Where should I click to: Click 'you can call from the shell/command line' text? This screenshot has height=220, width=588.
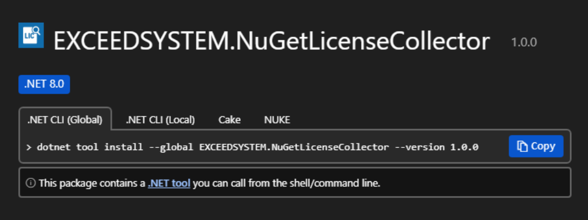[286, 183]
